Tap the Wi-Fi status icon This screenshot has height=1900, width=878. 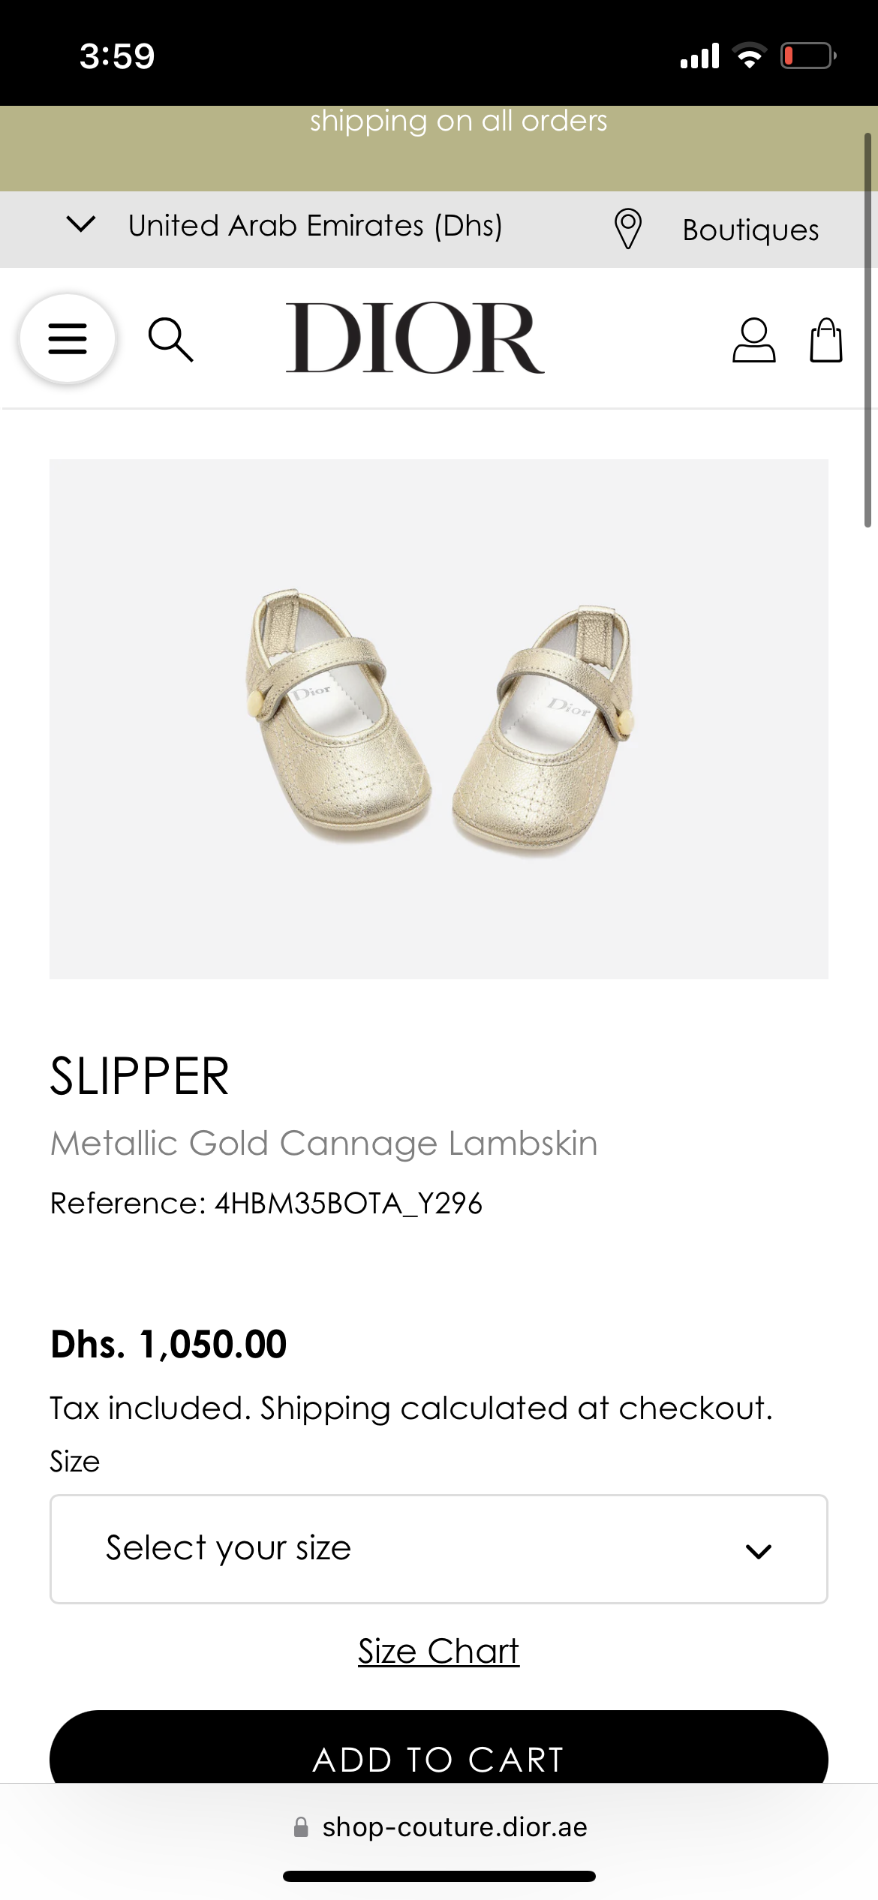(x=749, y=56)
